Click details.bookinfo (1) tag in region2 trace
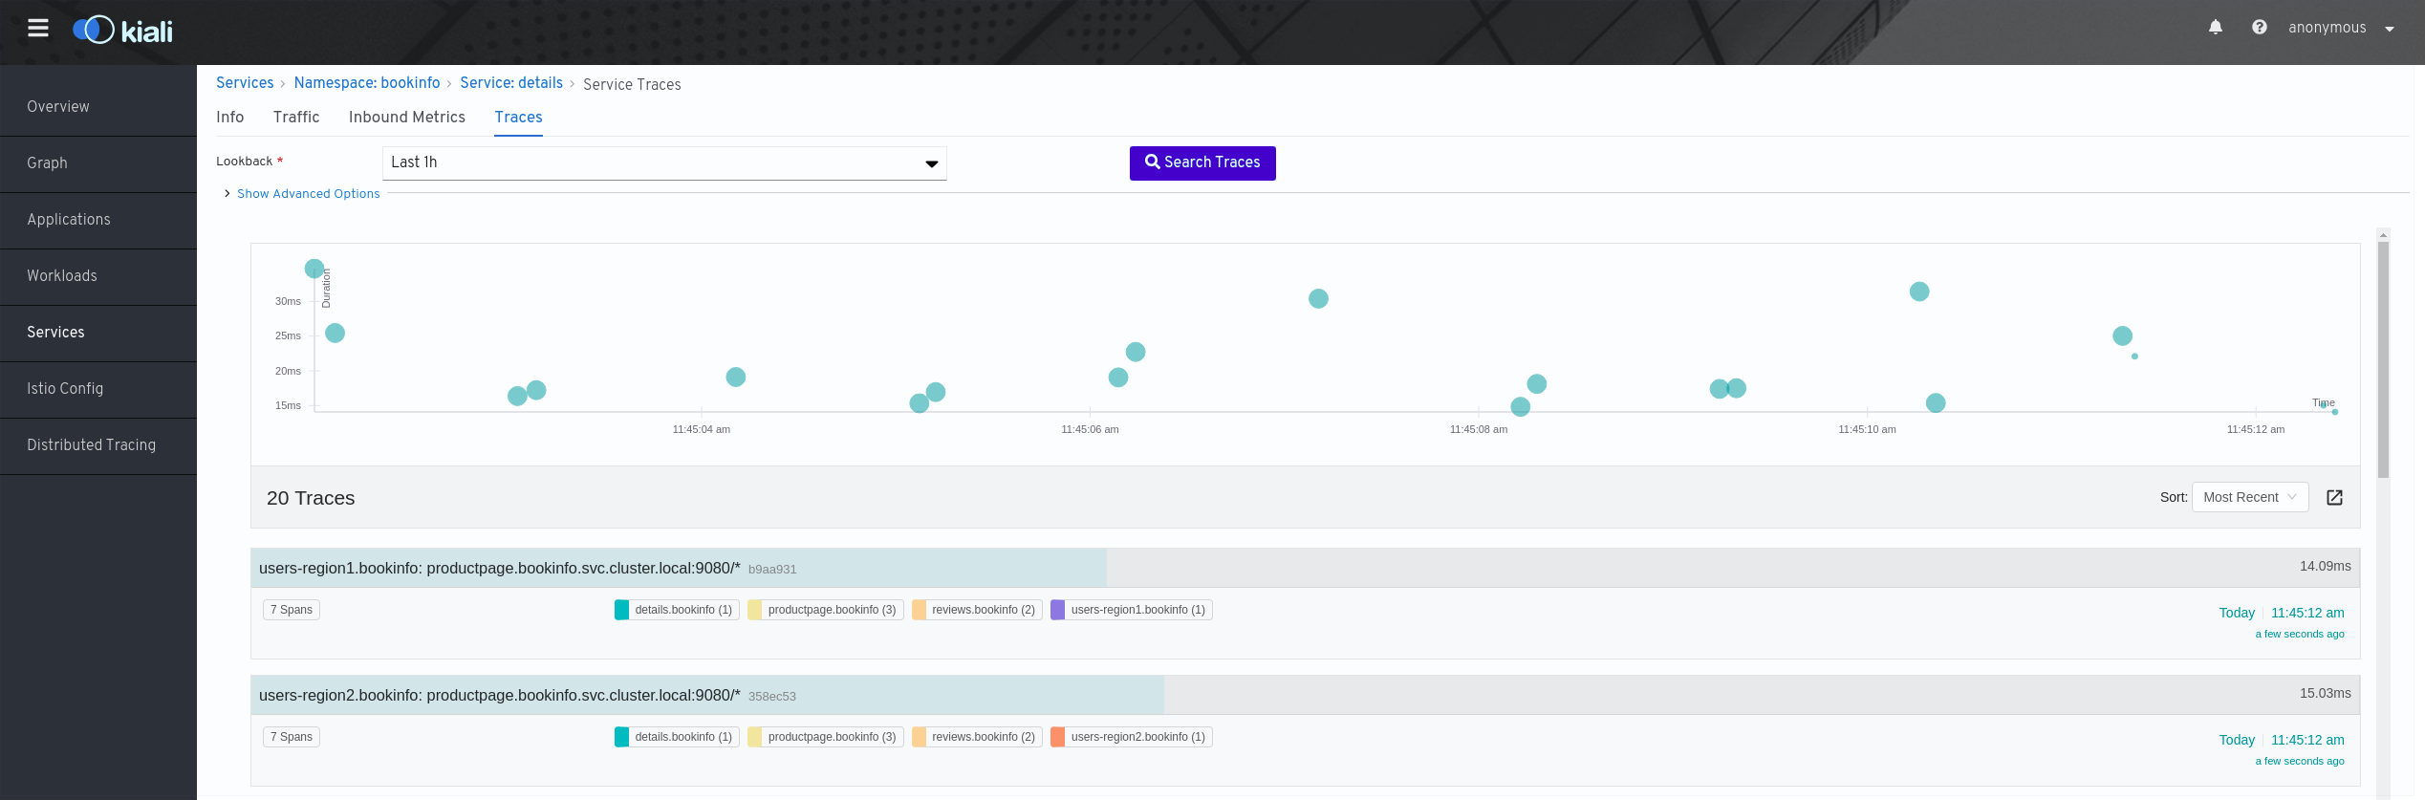Screen dimensions: 2425x800 pos(677,737)
